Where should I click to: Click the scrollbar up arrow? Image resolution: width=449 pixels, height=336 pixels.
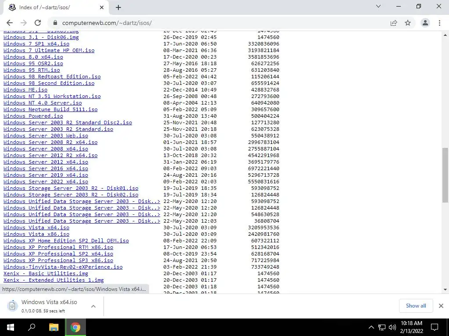tap(445, 35)
